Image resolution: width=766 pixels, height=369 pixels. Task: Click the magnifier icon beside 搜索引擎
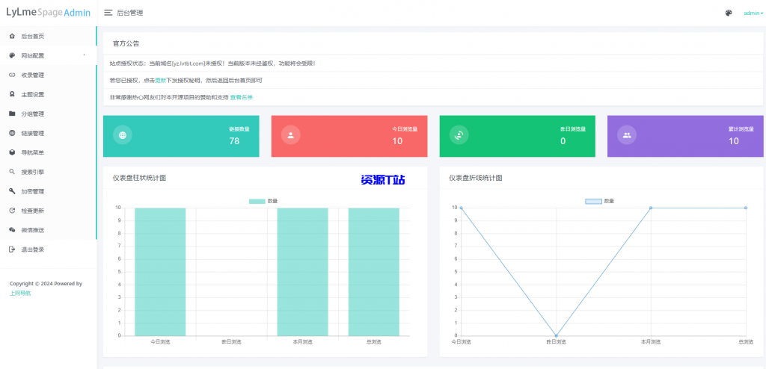click(x=12, y=172)
